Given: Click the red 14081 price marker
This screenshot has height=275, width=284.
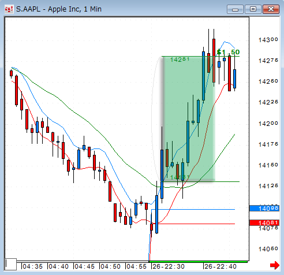Looking at the screenshot, I should coord(264,223).
